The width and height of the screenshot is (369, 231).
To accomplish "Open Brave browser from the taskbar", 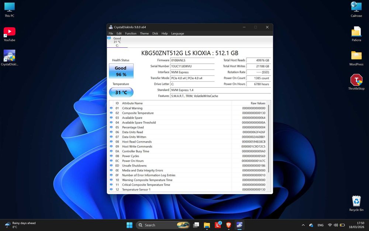I will pyautogui.click(x=228, y=225).
